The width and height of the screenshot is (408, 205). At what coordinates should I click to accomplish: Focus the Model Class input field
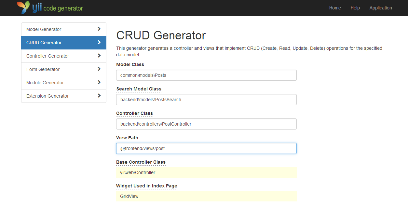(206, 75)
